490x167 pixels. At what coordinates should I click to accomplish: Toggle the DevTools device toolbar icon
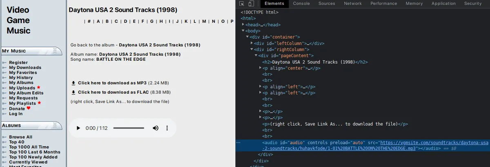(251, 4)
